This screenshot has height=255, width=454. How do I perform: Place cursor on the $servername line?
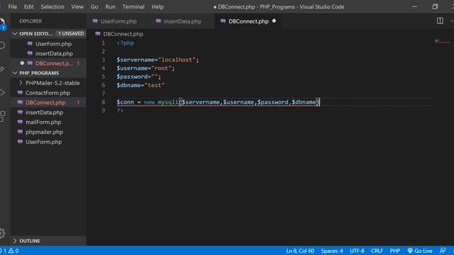pyautogui.click(x=157, y=59)
